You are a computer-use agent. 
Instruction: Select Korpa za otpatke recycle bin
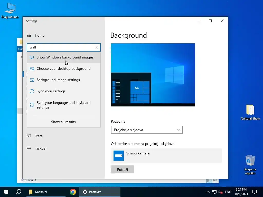(250, 165)
